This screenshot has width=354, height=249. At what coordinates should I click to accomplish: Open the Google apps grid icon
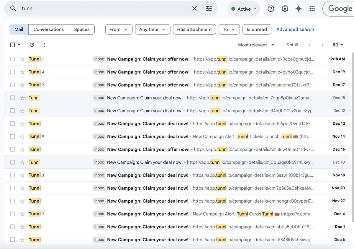(312, 9)
